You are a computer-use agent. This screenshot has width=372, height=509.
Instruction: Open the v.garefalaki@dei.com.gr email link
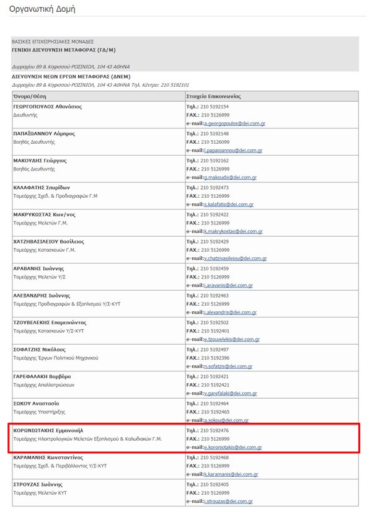pyautogui.click(x=231, y=393)
